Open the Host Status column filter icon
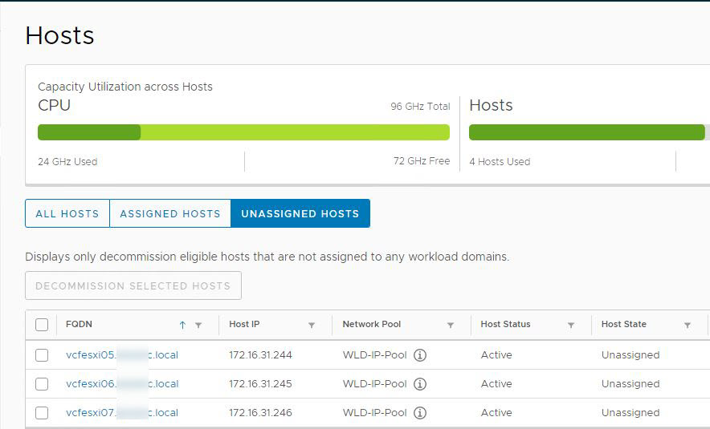710x429 pixels. pyautogui.click(x=571, y=325)
